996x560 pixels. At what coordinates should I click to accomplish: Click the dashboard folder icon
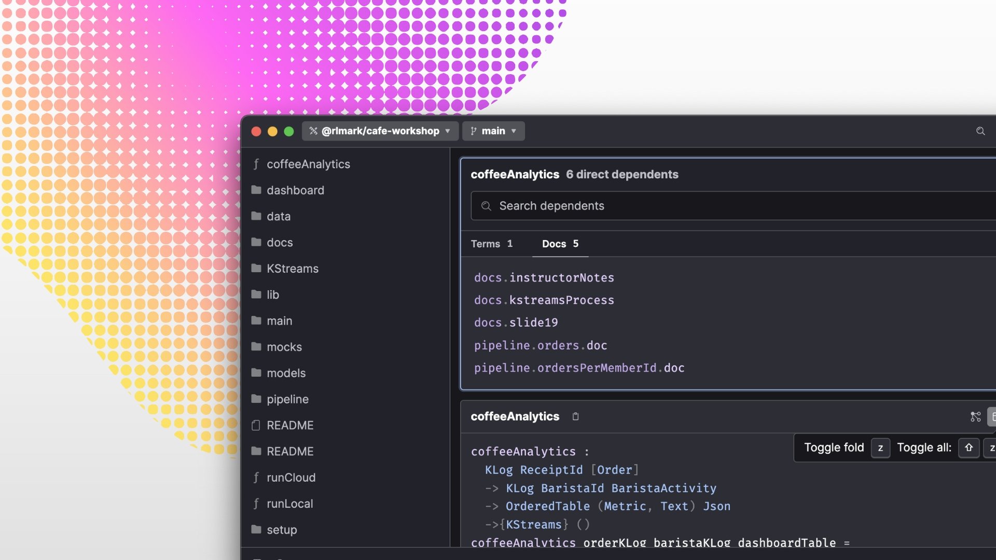(256, 190)
